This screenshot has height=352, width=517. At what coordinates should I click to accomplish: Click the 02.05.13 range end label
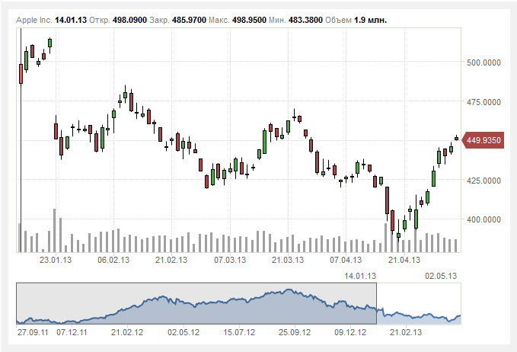coord(441,276)
